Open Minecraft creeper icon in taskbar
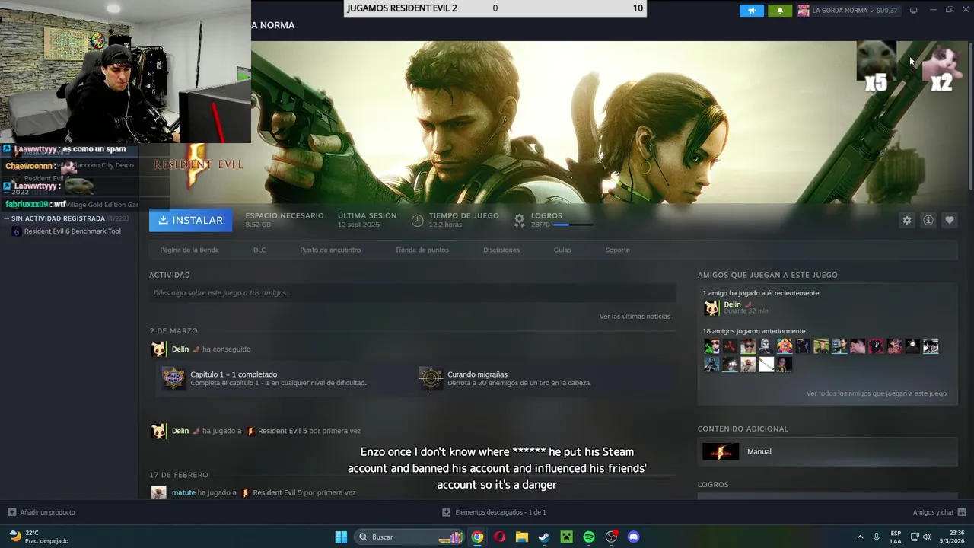974x548 pixels. 566,537
